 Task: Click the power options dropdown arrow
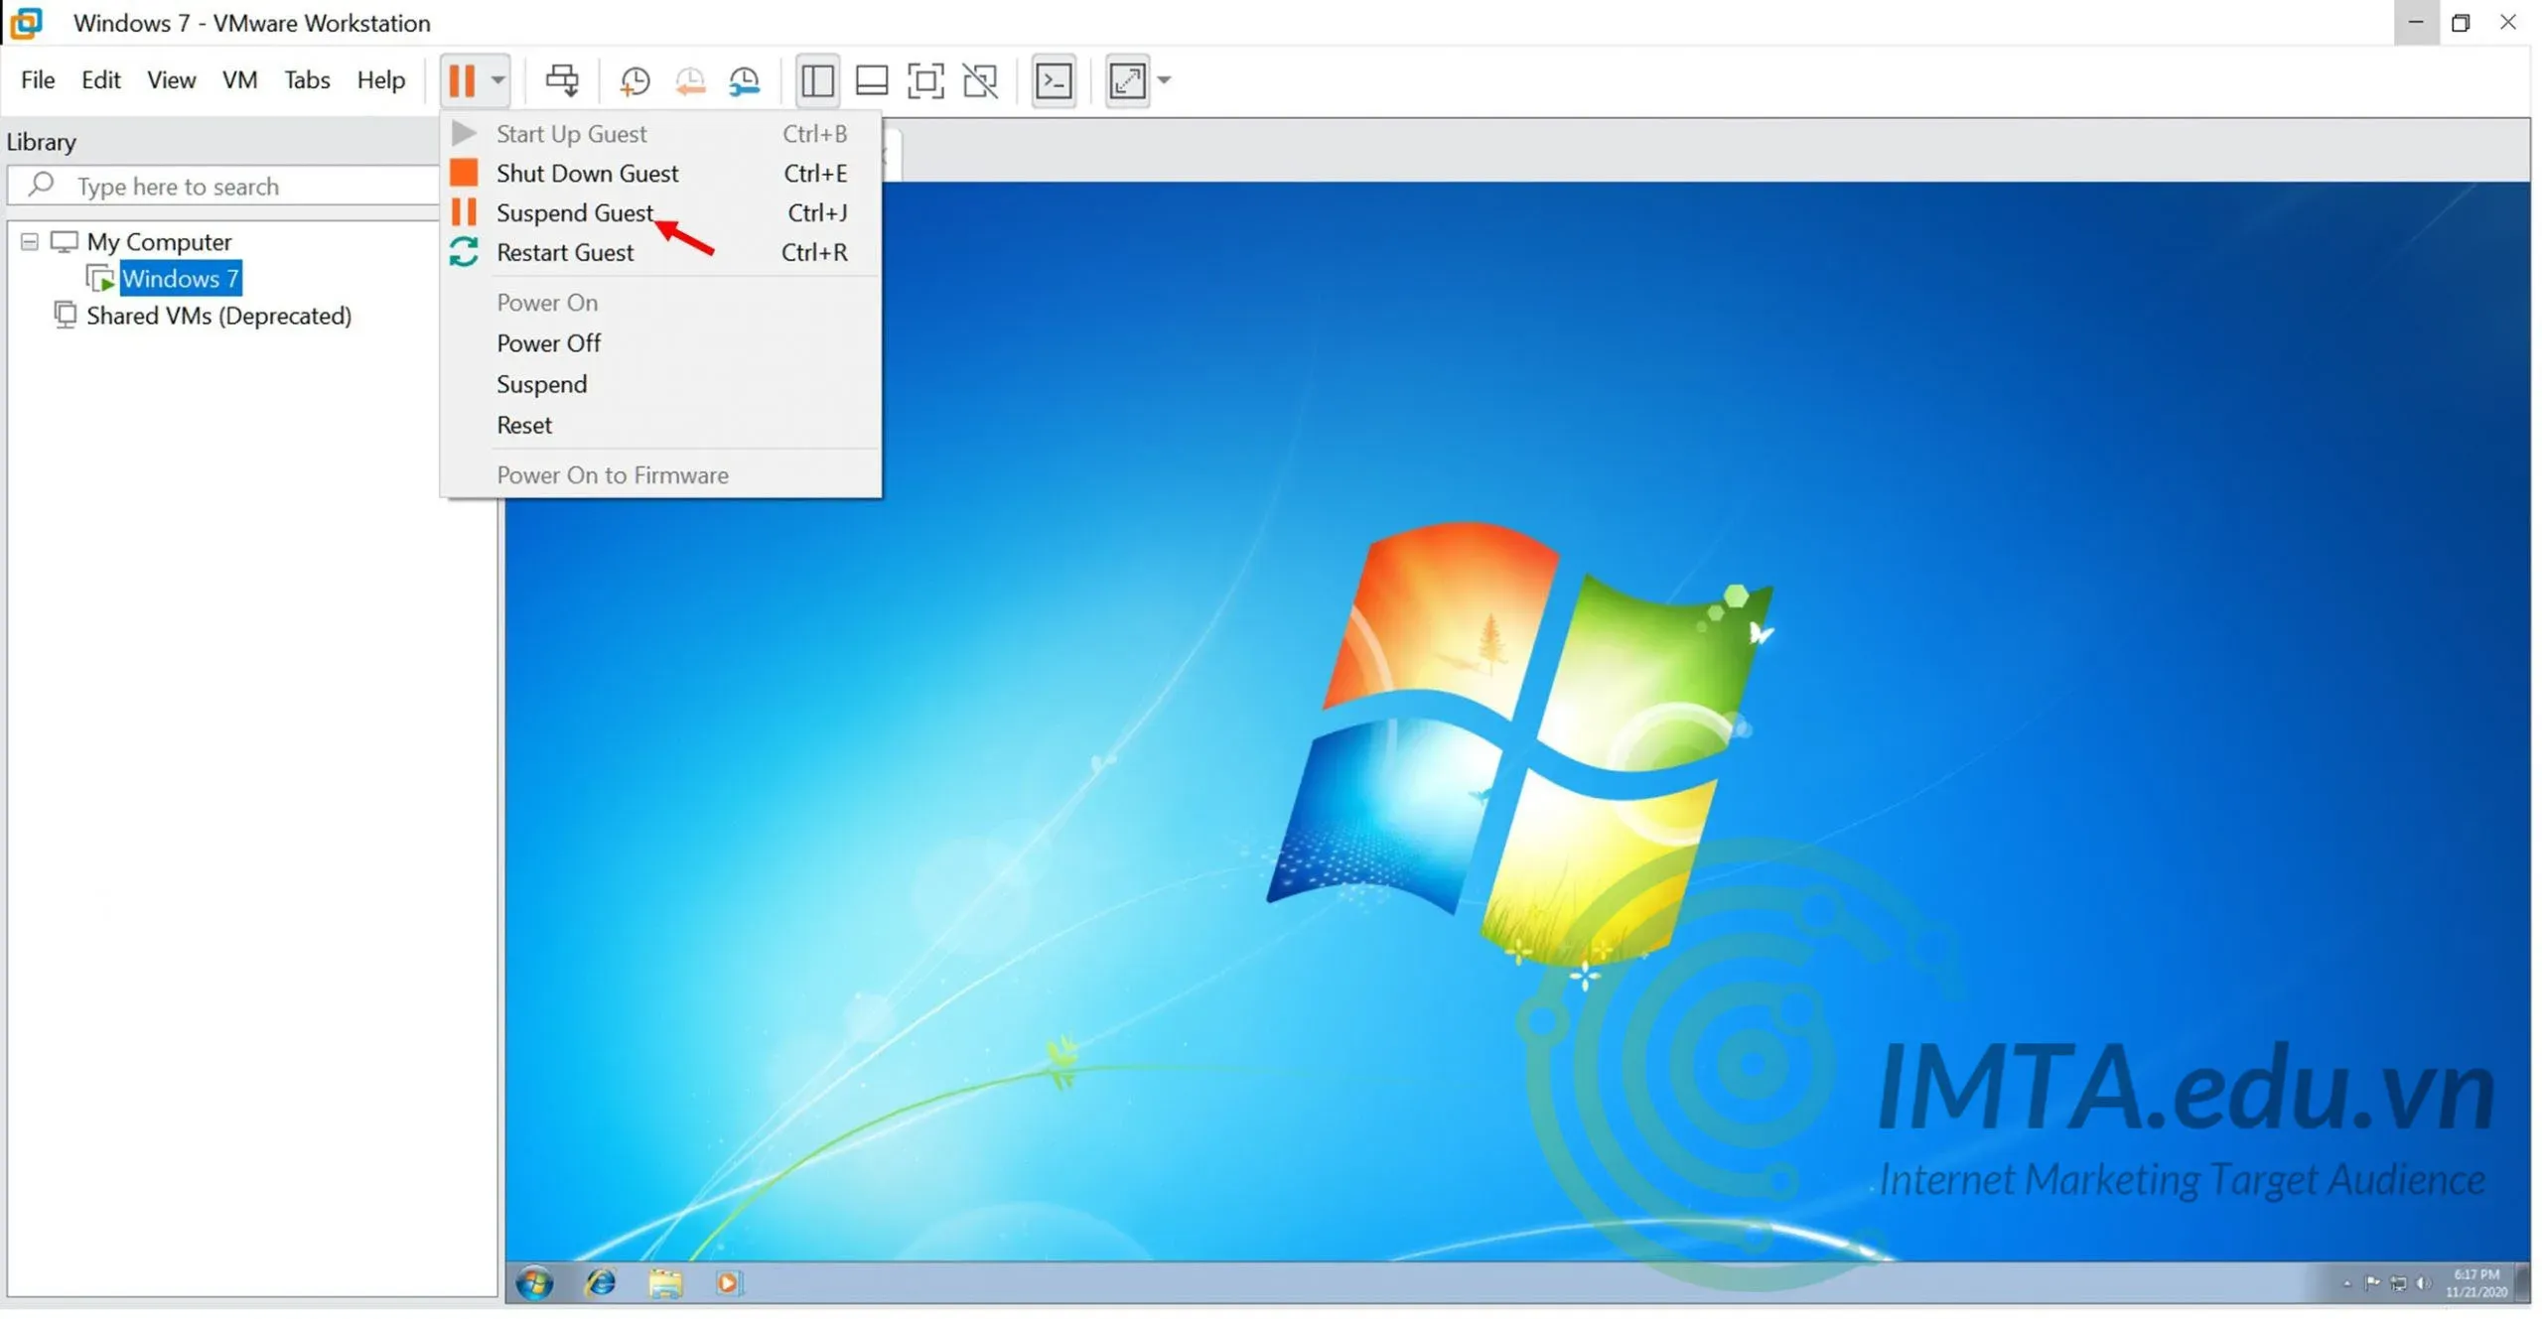pyautogui.click(x=498, y=80)
